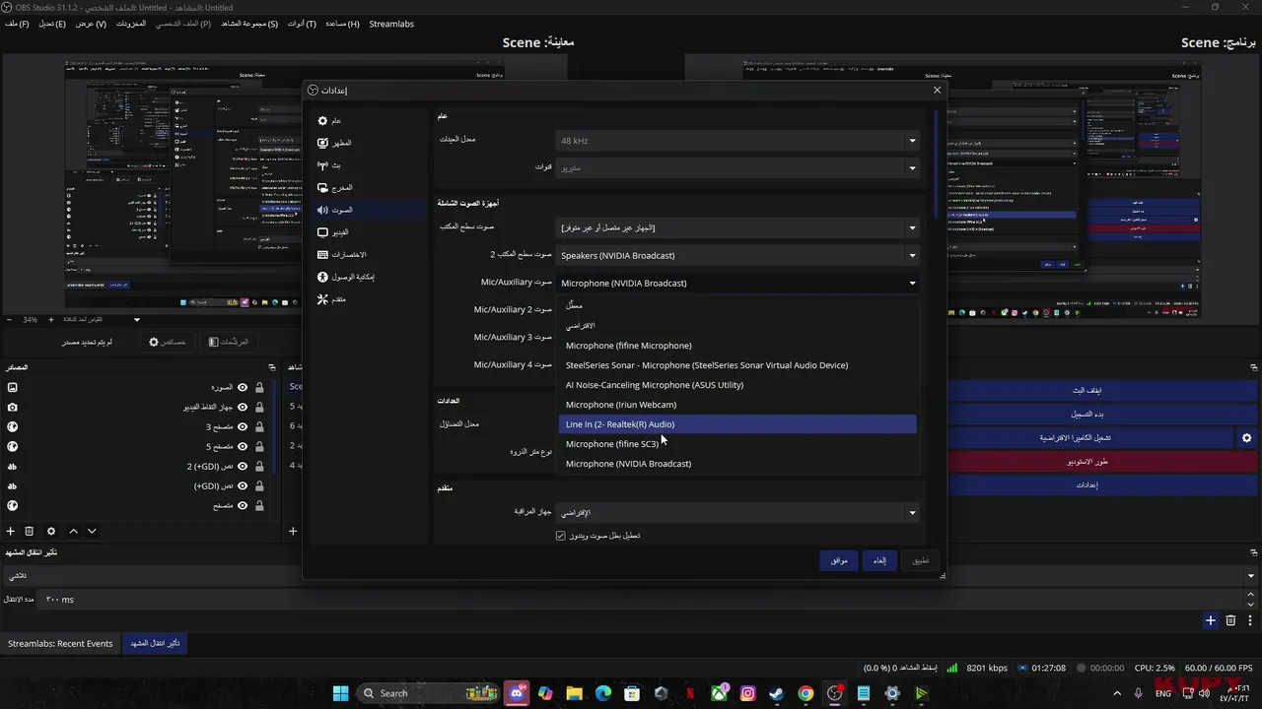Switch to Streamlabs: Recent Events tab
Viewport: 1262px width, 709px height.
60,643
